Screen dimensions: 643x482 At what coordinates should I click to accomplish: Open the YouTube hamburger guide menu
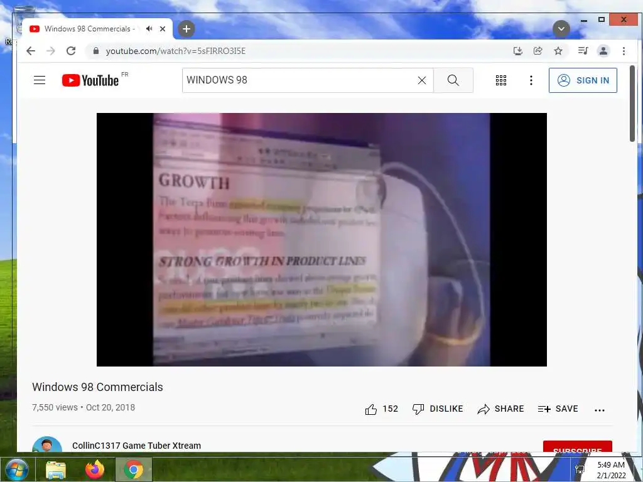click(40, 80)
